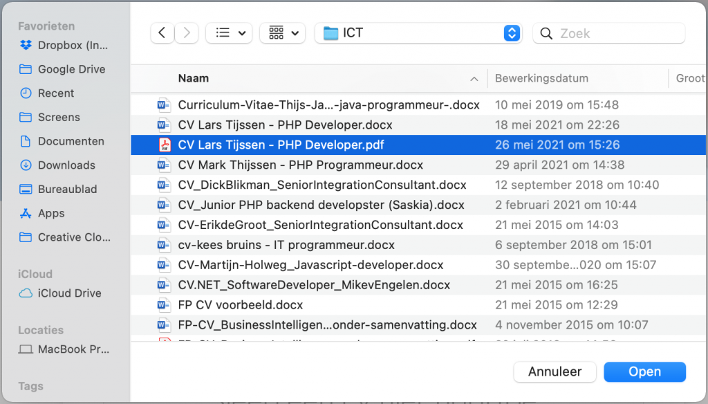Open Recent items in sidebar

[x=55, y=93]
